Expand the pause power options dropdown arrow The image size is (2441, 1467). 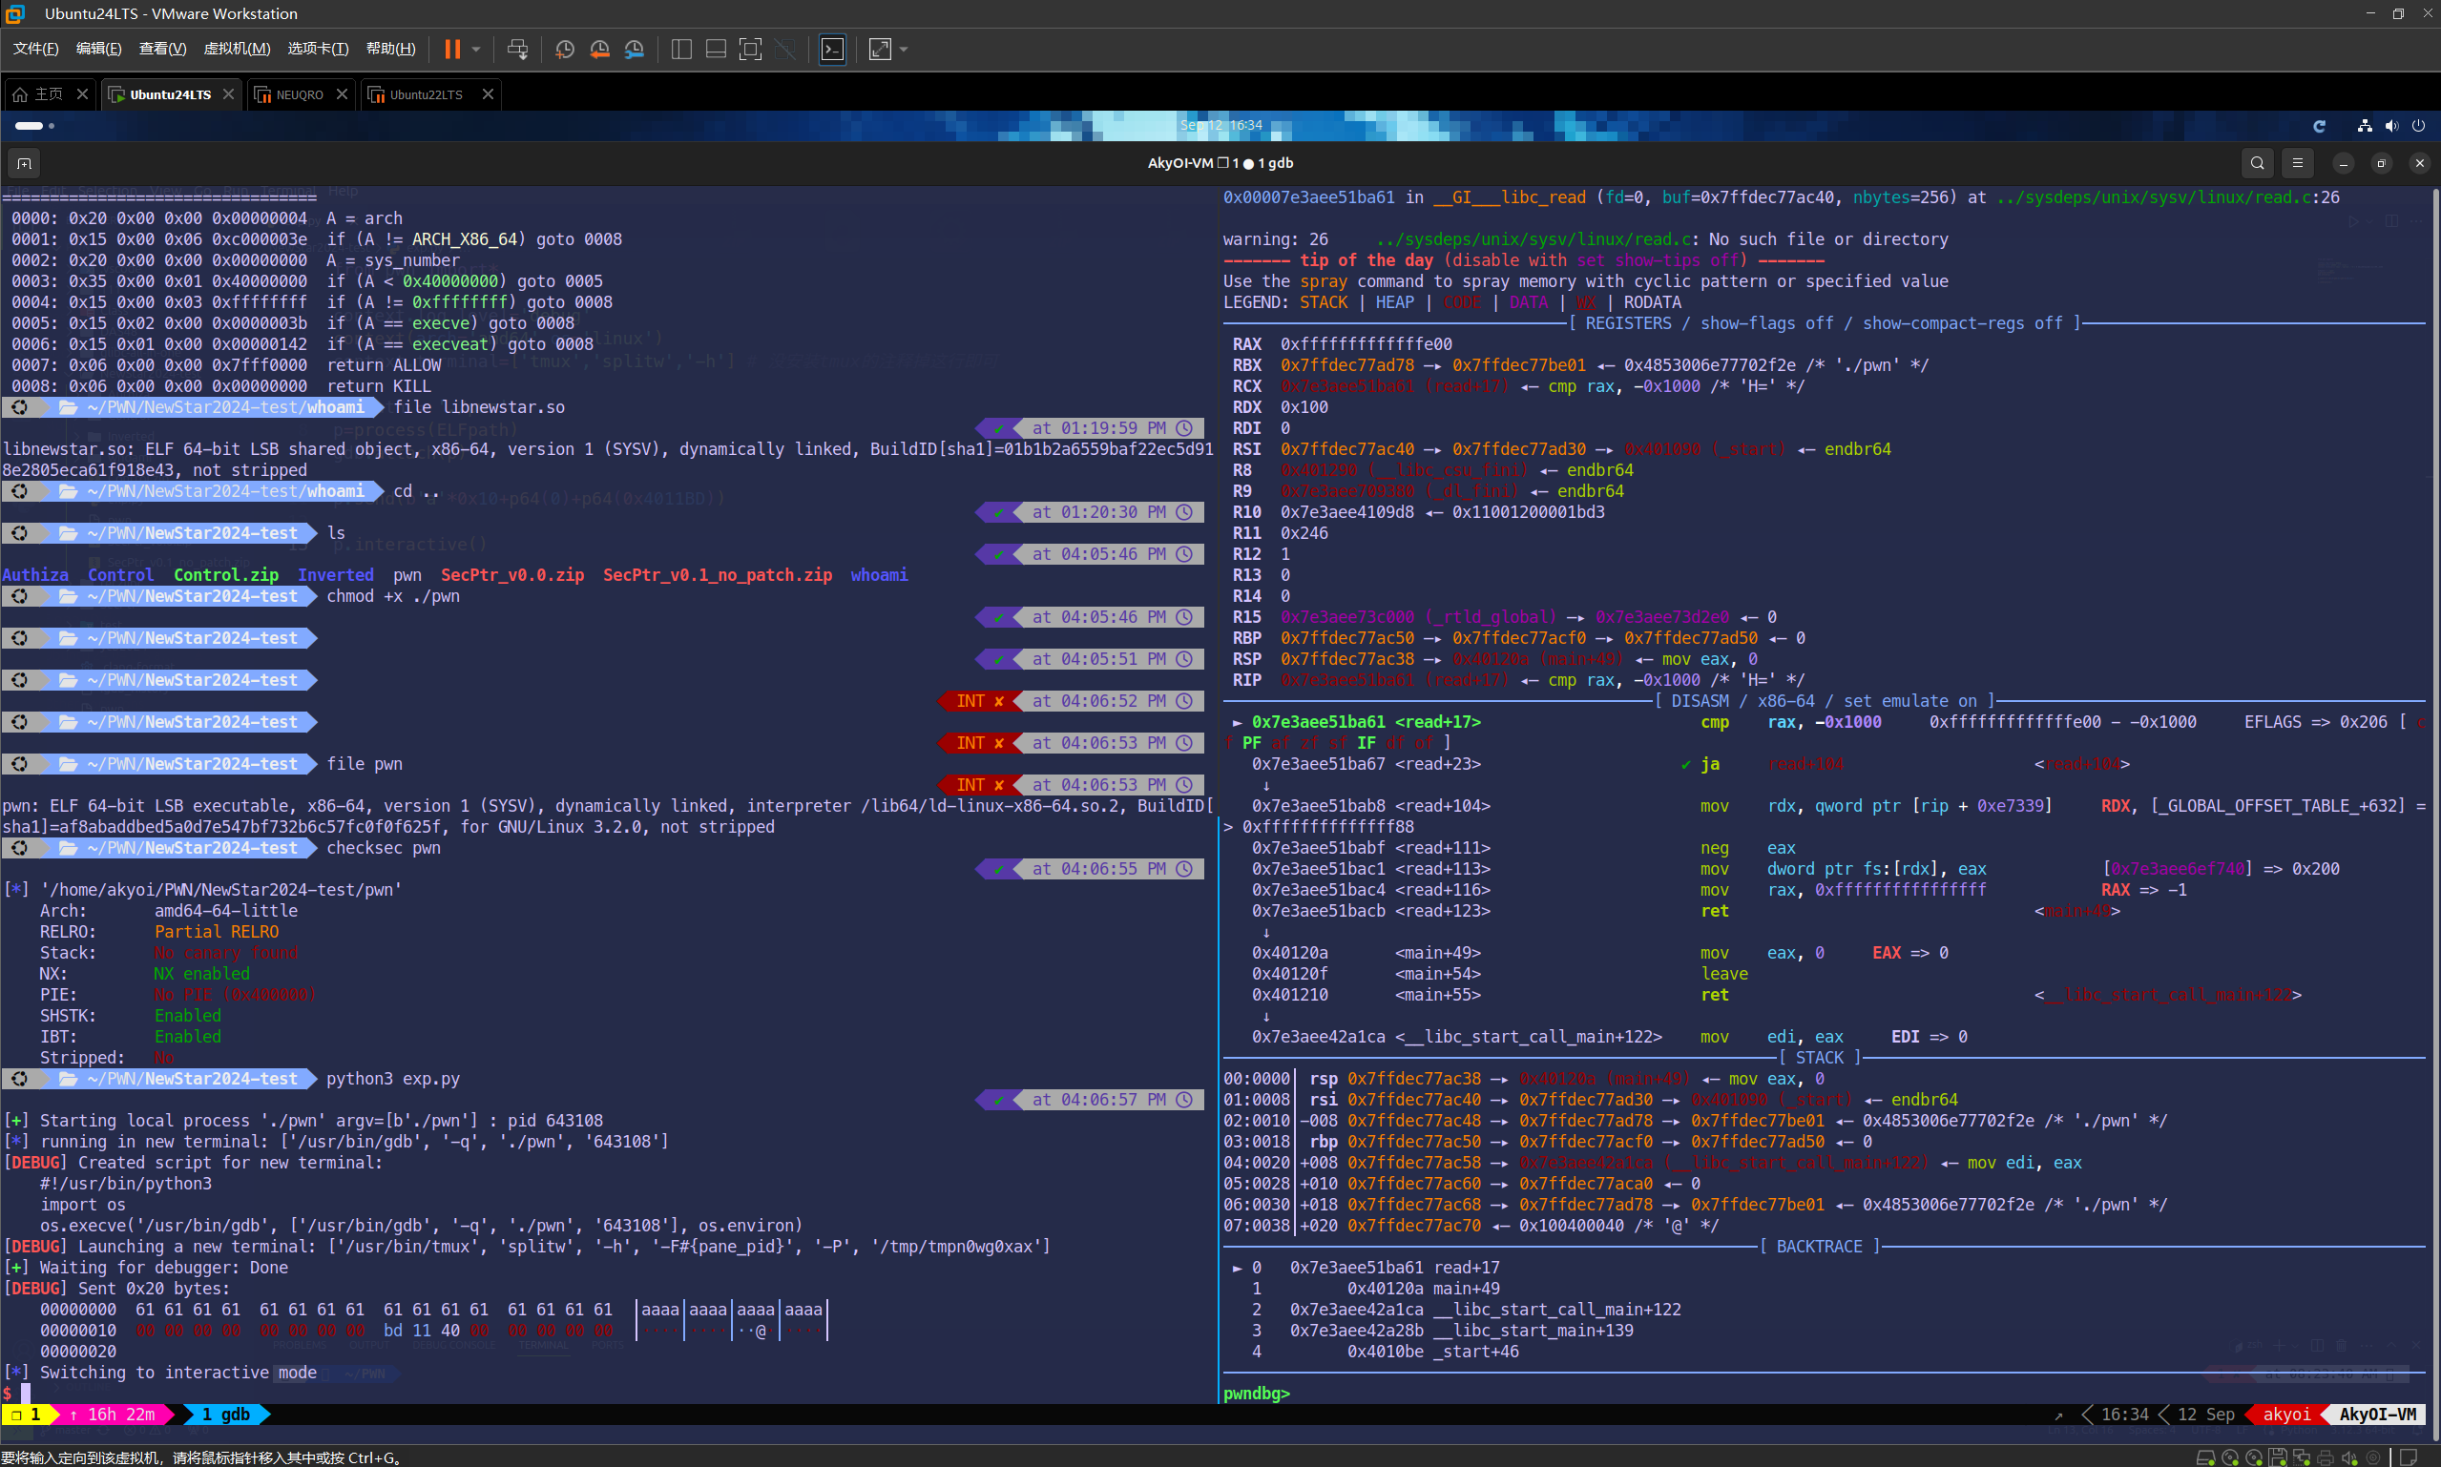[x=476, y=49]
